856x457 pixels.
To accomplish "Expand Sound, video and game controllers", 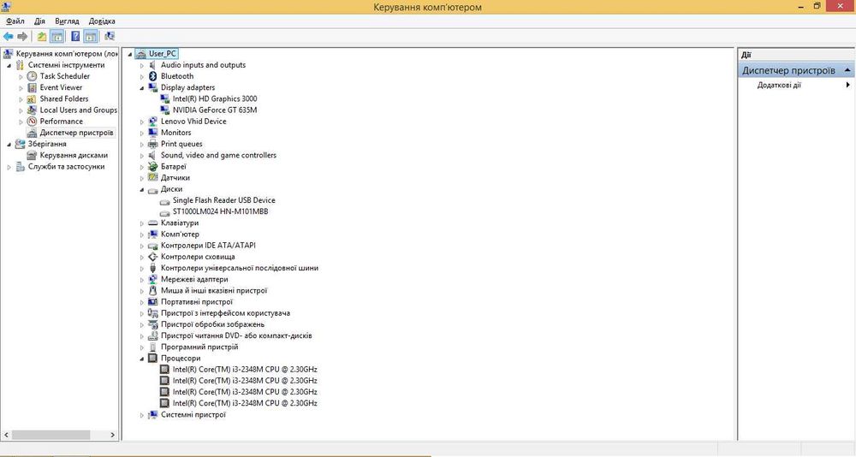I will 142,156.
